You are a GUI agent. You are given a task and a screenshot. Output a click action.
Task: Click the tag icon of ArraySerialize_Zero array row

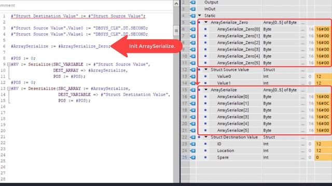192,23
